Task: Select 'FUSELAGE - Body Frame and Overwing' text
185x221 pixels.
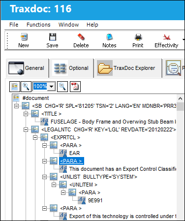Action: 113,122
